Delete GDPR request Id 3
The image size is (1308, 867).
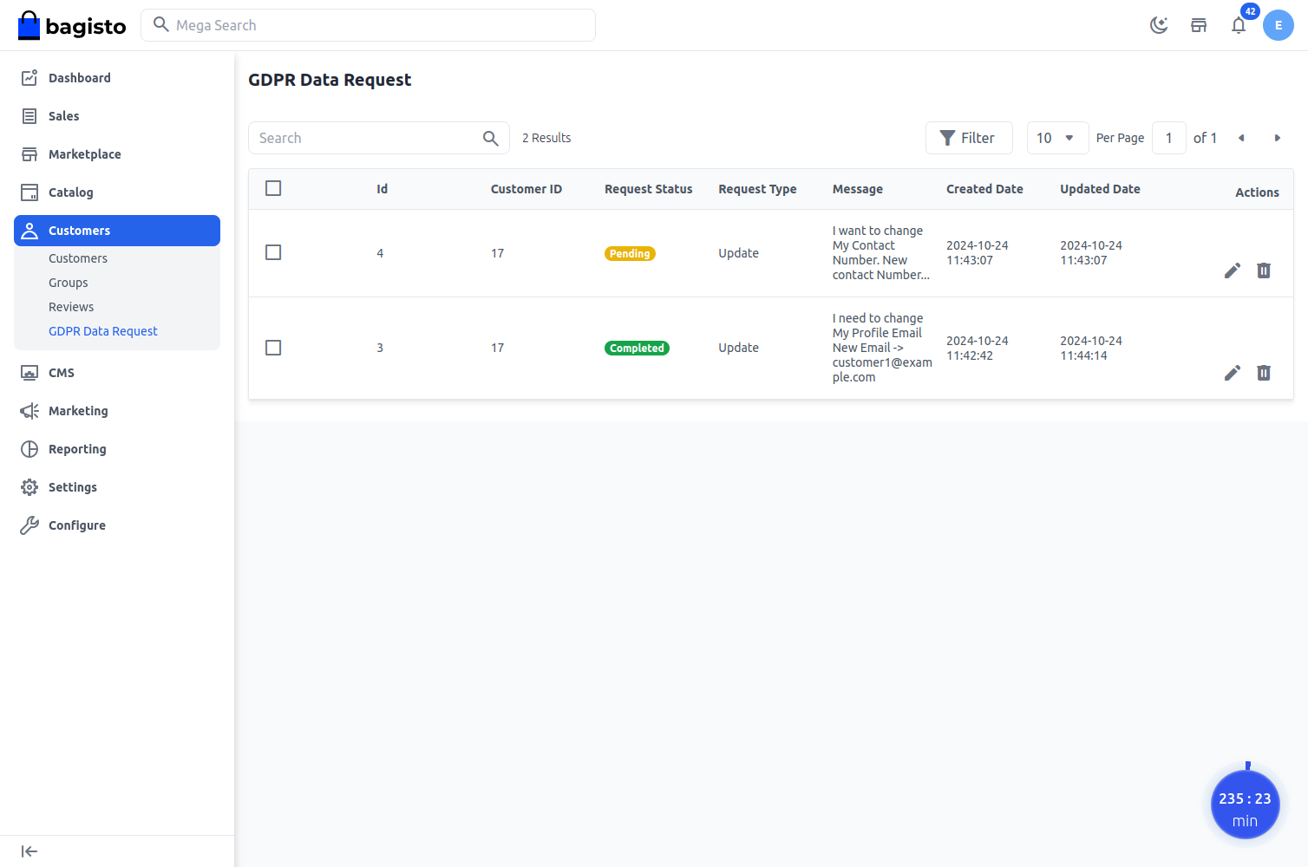pos(1264,373)
